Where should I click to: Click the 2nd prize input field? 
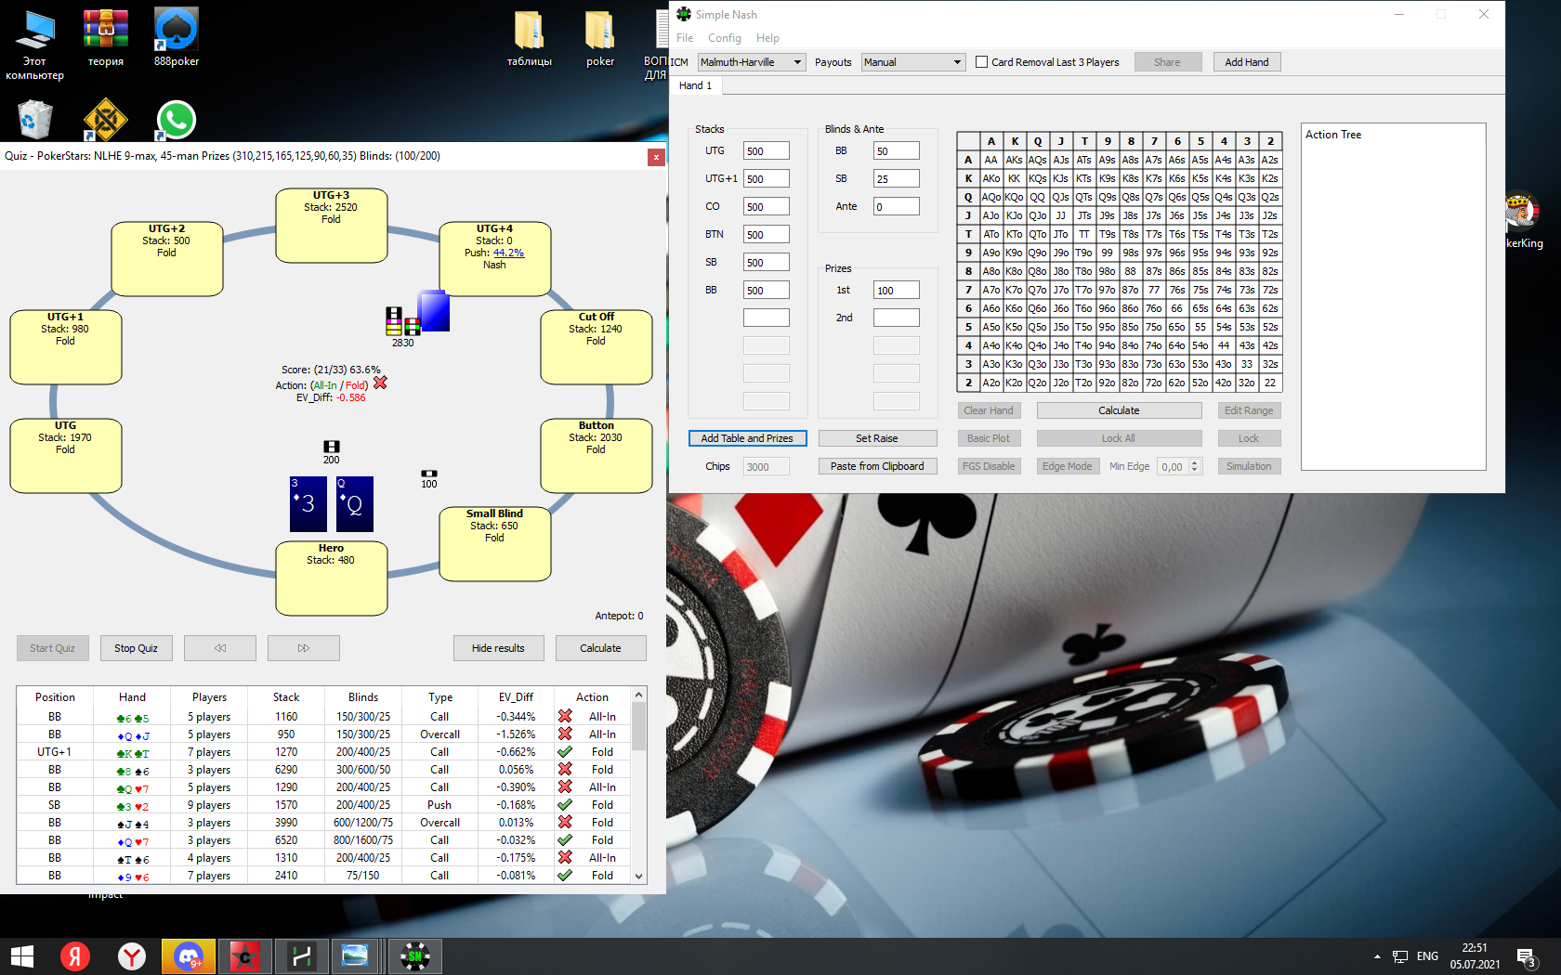(x=897, y=318)
